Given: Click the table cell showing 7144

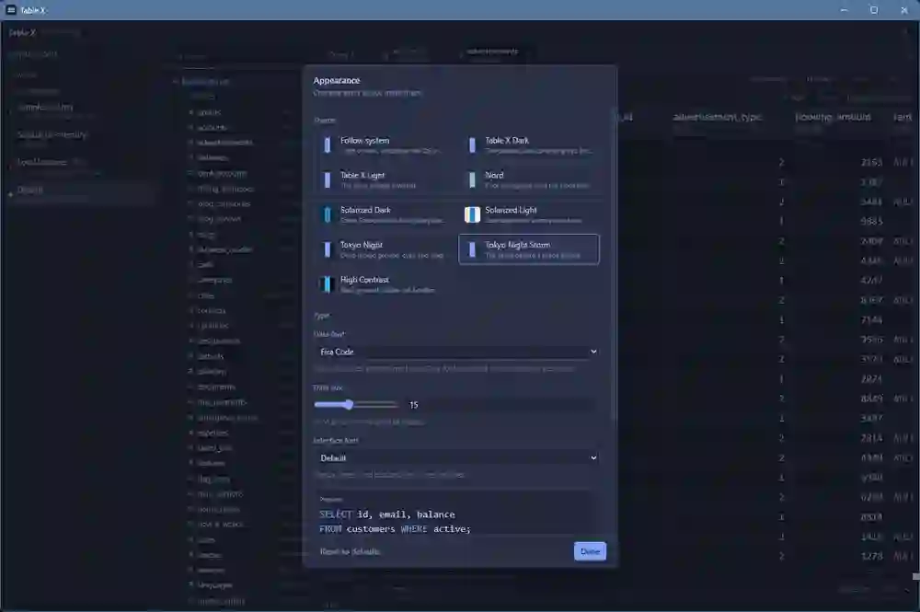Looking at the screenshot, I should coord(872,319).
